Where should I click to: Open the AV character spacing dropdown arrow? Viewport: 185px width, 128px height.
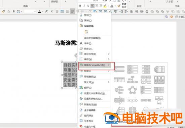tap(22, 11)
